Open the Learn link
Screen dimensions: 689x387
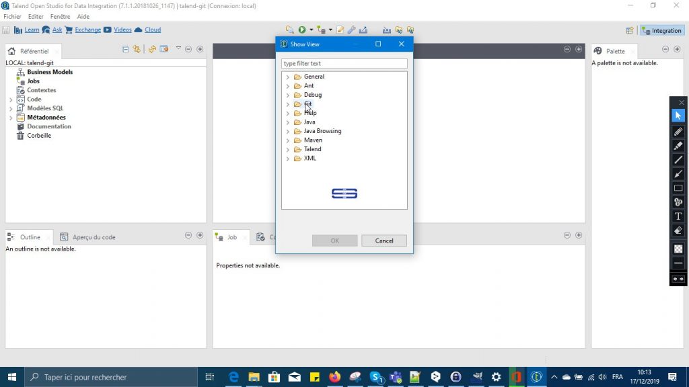click(32, 30)
